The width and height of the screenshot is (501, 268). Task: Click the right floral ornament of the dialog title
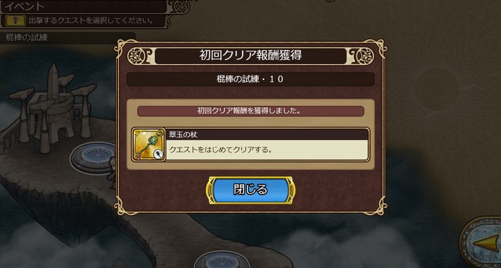(362, 56)
